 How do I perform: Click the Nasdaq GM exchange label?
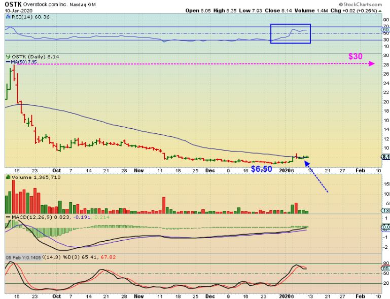(83, 5)
